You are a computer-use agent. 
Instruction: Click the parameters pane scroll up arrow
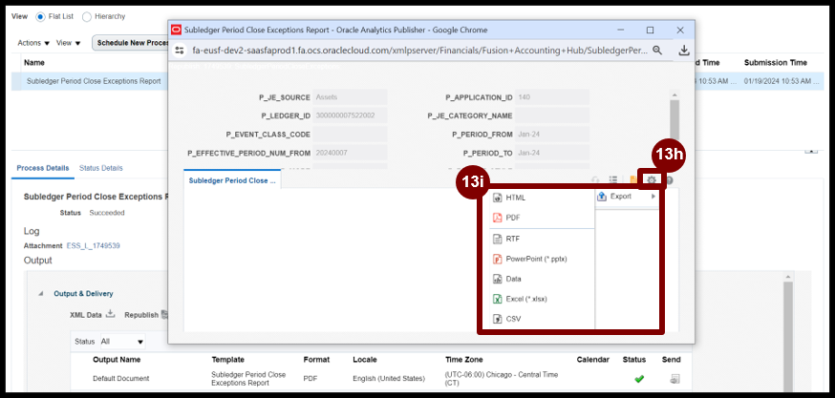(x=674, y=94)
